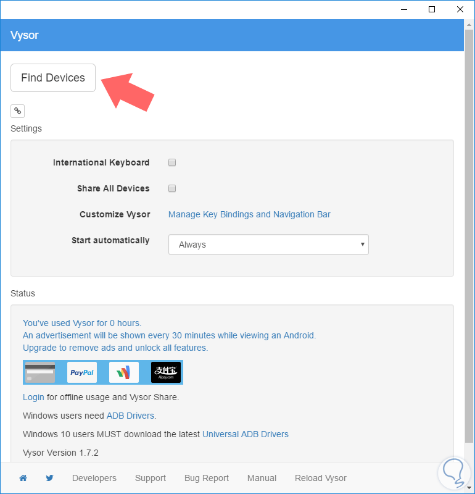The width and height of the screenshot is (475, 494).
Task: Click the home icon in footer
Action: click(23, 478)
